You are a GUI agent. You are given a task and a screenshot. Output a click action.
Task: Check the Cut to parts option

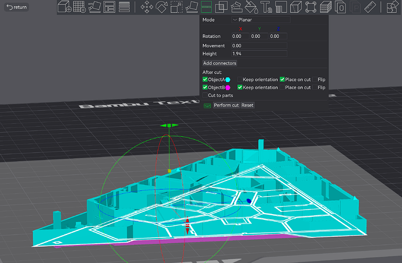tap(204, 95)
